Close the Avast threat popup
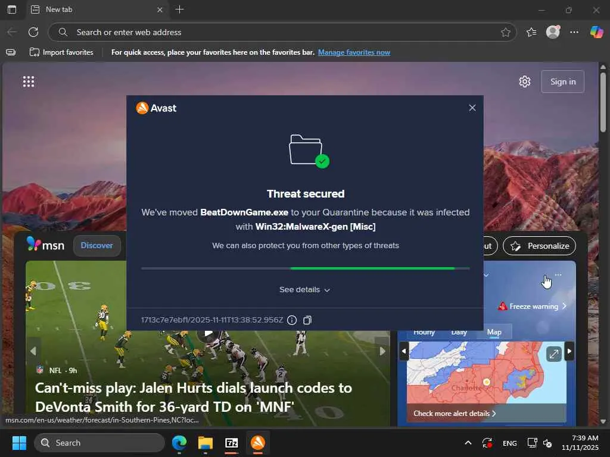610x457 pixels. pyautogui.click(x=472, y=108)
